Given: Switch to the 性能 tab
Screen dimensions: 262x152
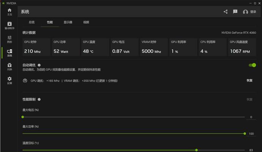Looking at the screenshot, I should coord(50,22).
